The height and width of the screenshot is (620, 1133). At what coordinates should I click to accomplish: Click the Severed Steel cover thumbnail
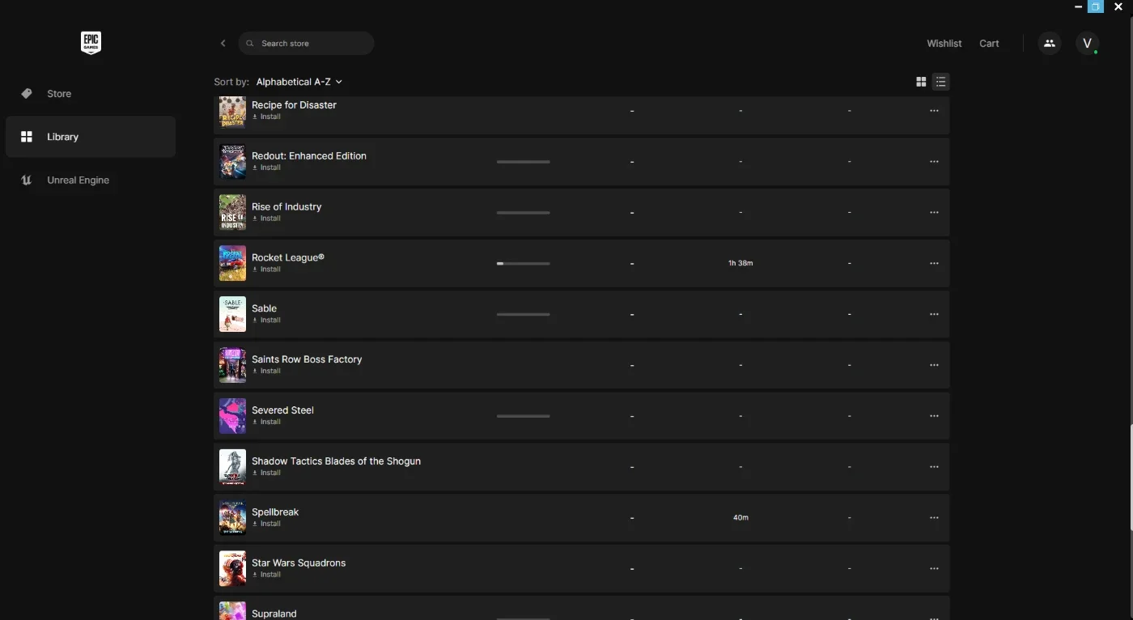point(232,416)
